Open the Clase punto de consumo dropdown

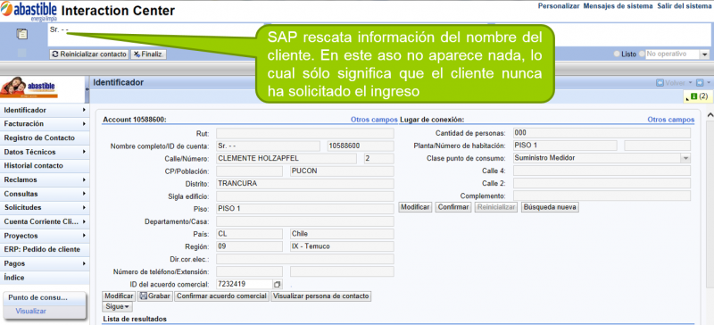coord(685,158)
